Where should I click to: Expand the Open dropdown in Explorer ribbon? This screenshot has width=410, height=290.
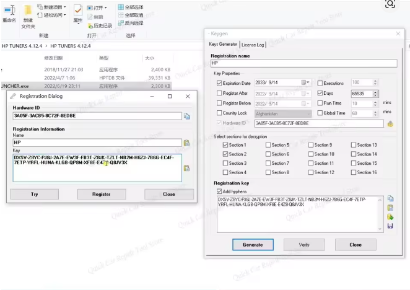106,8
